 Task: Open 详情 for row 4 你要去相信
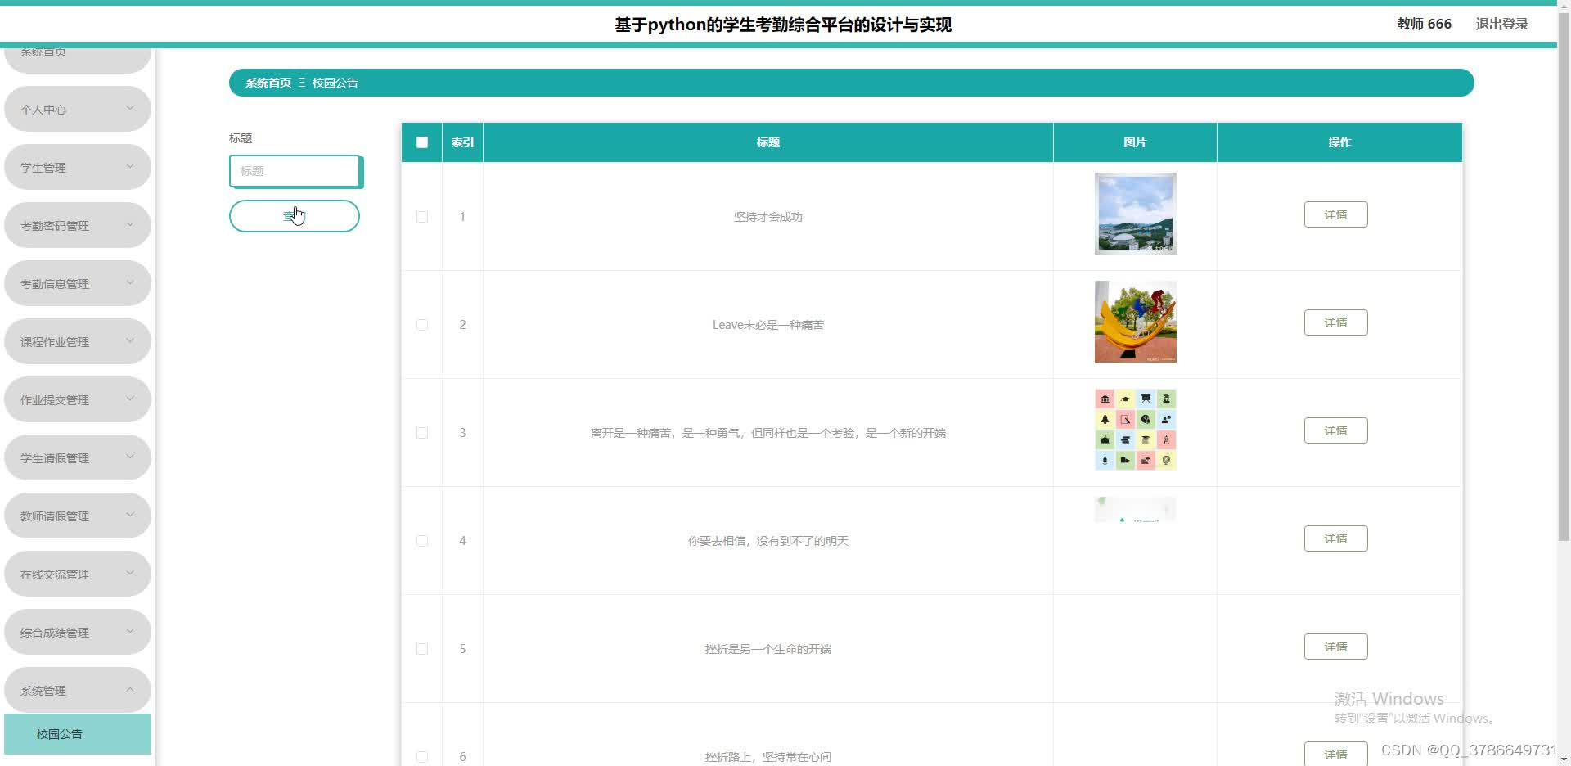pos(1335,538)
